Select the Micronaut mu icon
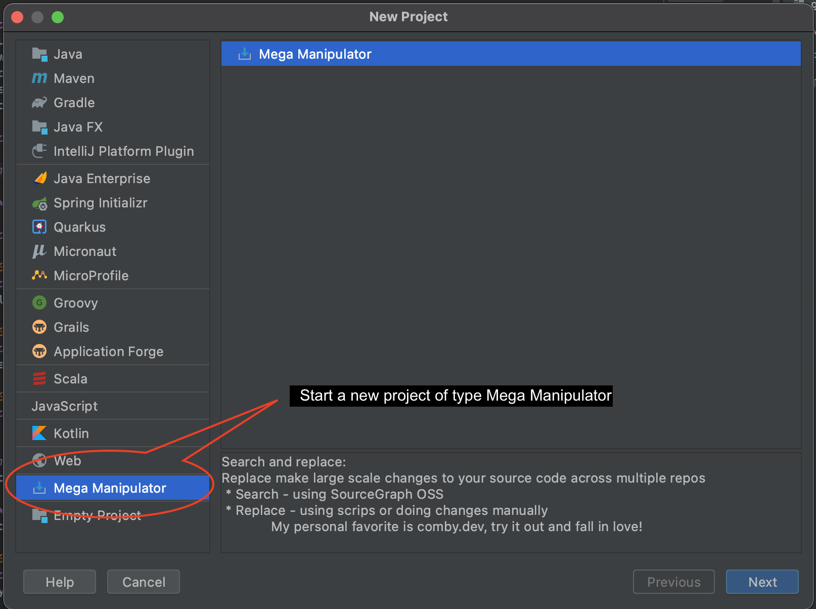The image size is (816, 609). tap(39, 251)
